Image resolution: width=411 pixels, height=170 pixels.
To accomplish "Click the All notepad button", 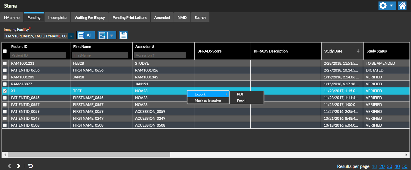I will 86,35.
